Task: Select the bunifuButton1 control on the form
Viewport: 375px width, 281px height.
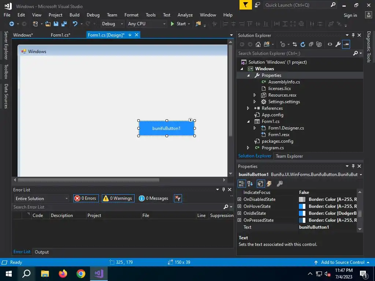Action: [167, 128]
